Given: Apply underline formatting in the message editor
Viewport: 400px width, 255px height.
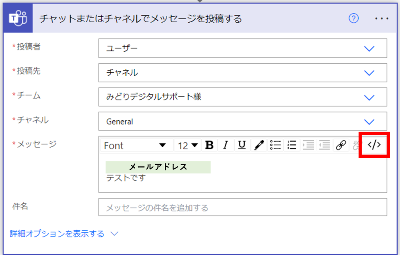Looking at the screenshot, I should (242, 145).
